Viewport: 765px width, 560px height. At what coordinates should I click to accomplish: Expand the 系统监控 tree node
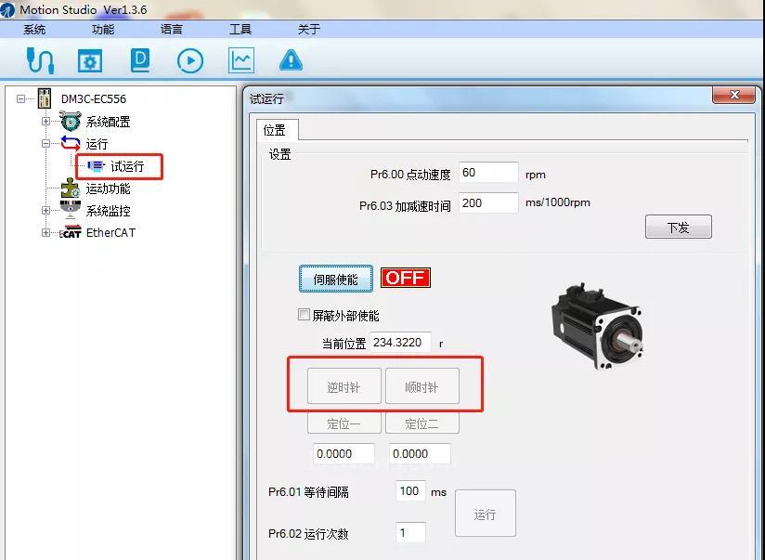45,211
